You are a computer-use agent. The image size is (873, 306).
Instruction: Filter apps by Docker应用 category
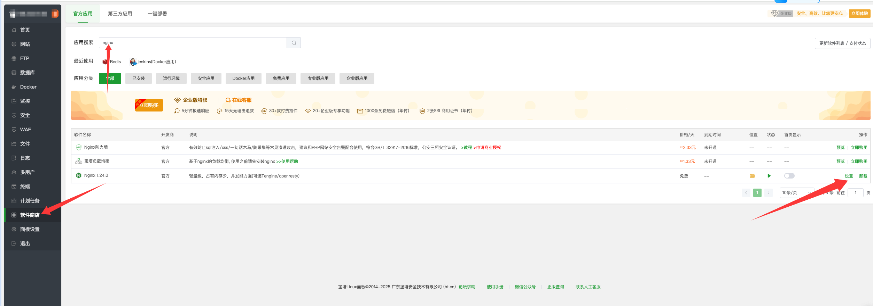[x=243, y=78]
